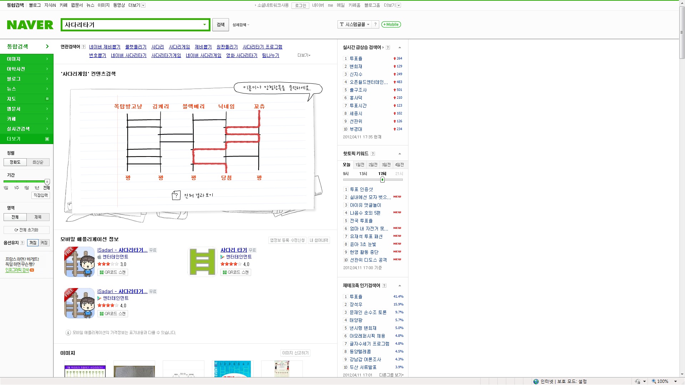Open 내 참여내역 button
This screenshot has width=685, height=385.
(319, 240)
